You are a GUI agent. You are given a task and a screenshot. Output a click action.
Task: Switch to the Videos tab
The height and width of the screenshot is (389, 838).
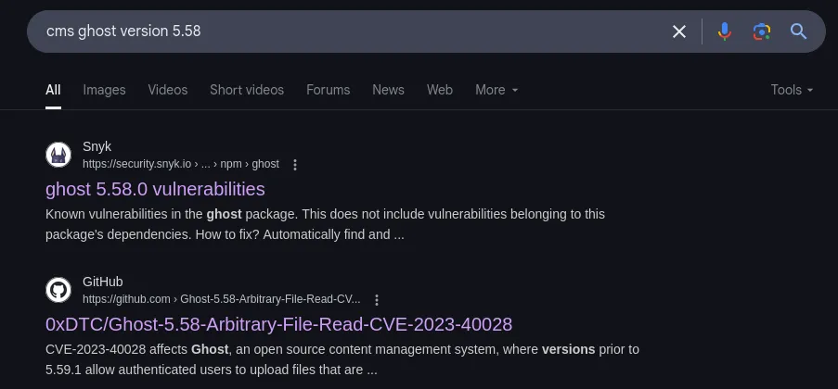pos(168,90)
